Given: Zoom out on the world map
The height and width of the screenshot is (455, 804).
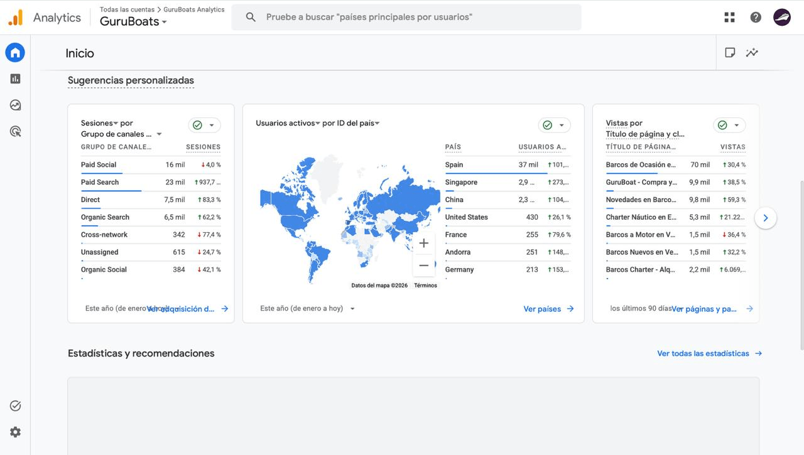Looking at the screenshot, I should (424, 265).
